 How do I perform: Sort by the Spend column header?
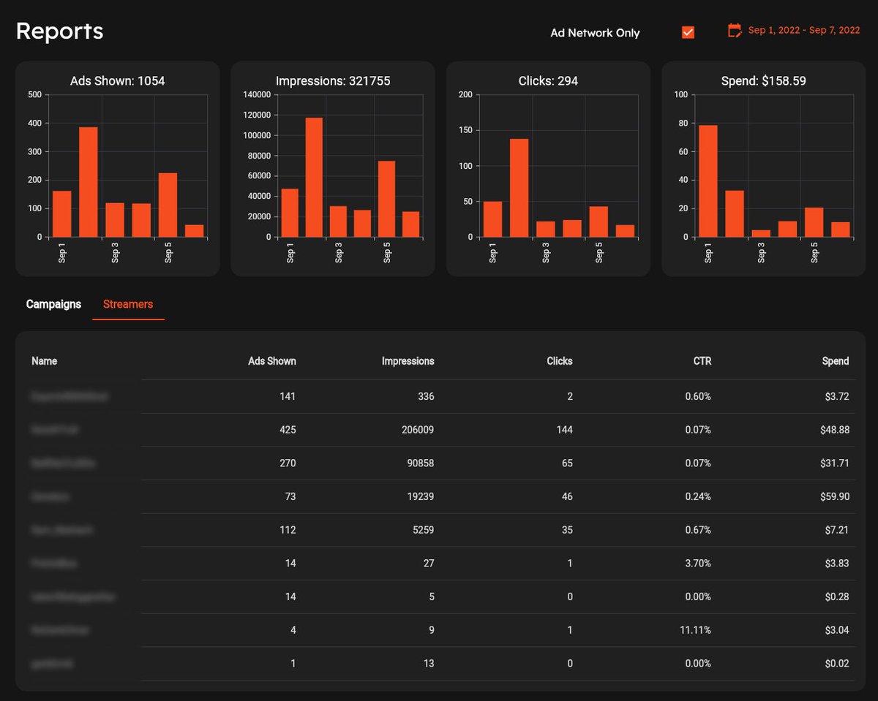coord(836,361)
